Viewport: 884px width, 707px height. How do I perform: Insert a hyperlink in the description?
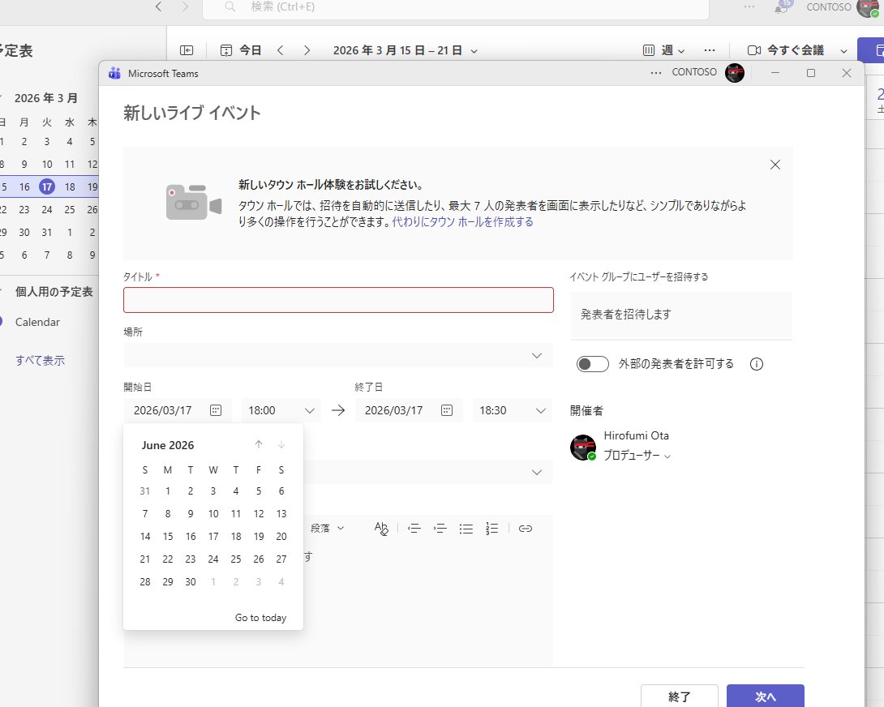coord(525,528)
